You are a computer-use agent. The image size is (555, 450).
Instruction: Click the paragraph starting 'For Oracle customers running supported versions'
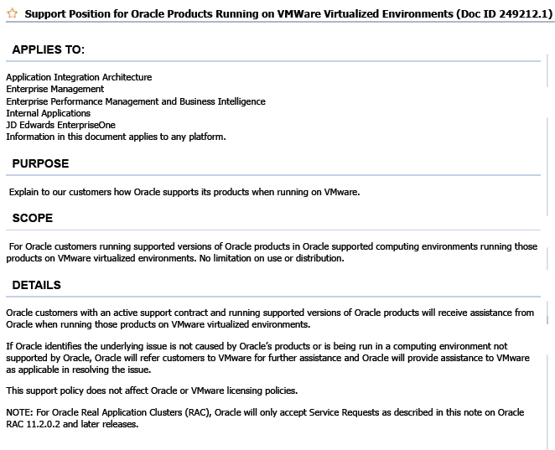(272, 252)
